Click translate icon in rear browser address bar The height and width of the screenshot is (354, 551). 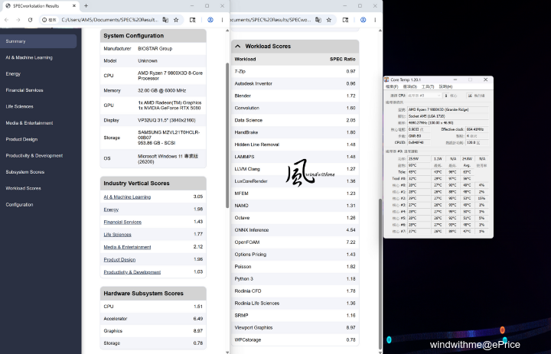318,20
